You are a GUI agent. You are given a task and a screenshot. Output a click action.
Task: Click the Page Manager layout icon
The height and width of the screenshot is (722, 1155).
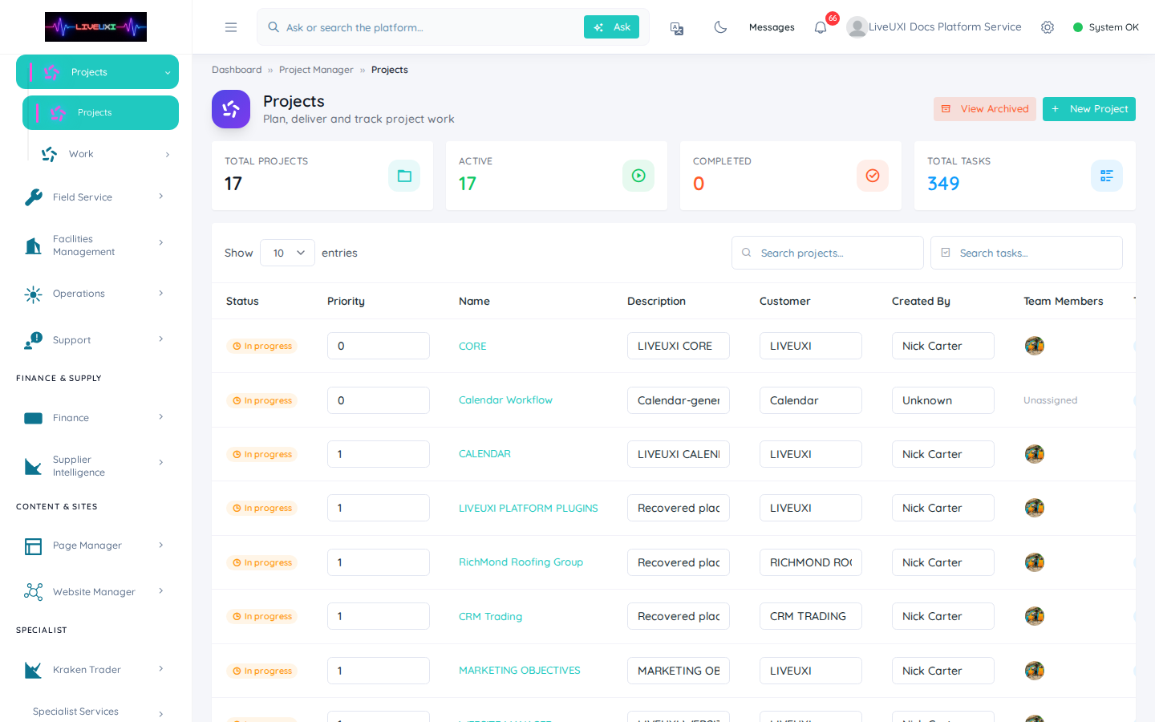34,546
